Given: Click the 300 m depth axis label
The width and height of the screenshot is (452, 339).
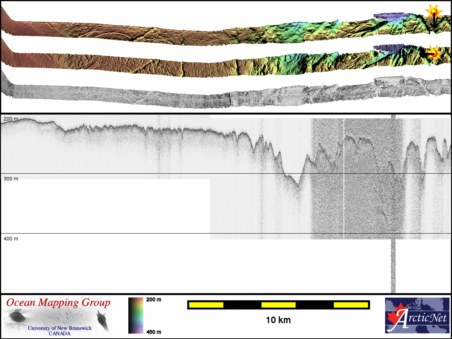Looking at the screenshot, I should (x=11, y=179).
